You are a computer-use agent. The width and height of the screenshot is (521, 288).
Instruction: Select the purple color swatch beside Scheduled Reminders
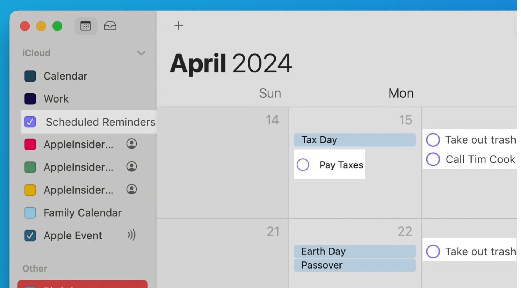(x=30, y=122)
